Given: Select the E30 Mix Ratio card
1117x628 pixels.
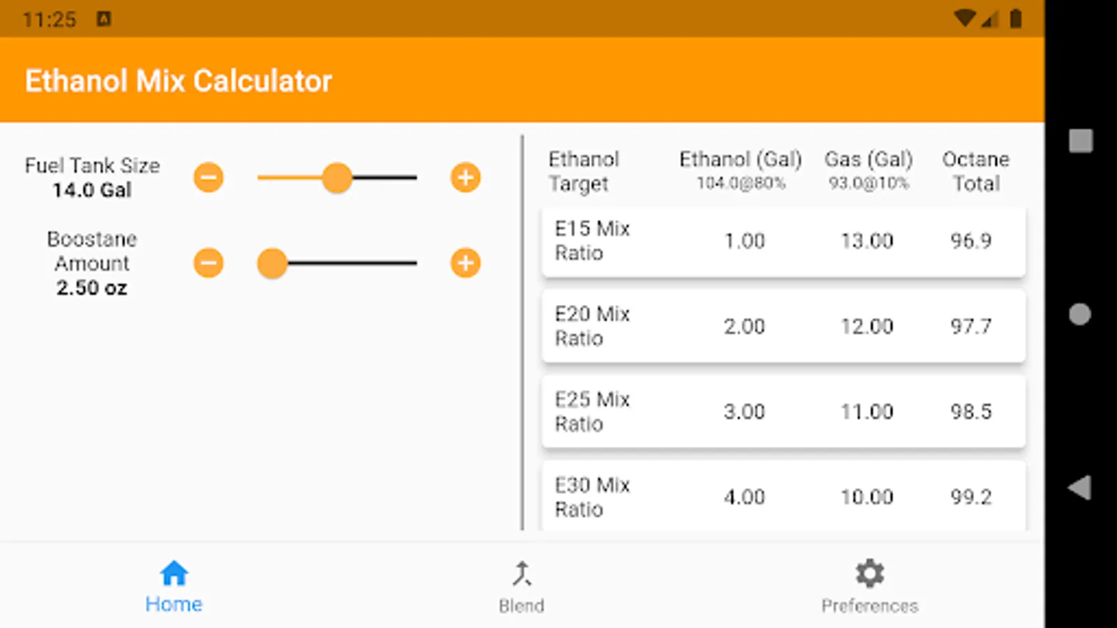Looking at the screenshot, I should [x=783, y=497].
